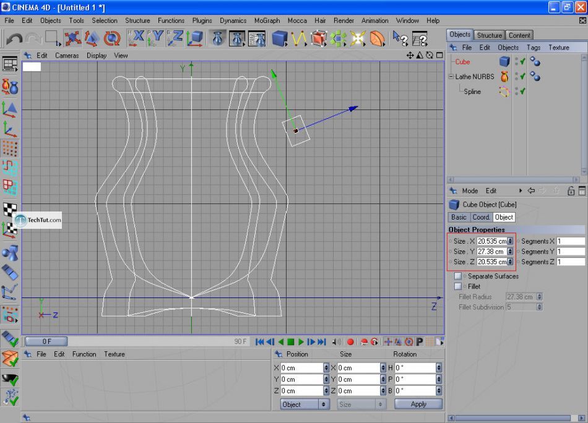588x423 pixels.
Task: Click the red Record keyframe button
Action: tap(350, 342)
